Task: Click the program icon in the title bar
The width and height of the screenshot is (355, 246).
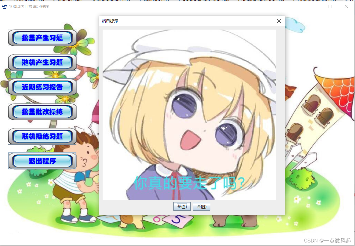Action: point(4,6)
